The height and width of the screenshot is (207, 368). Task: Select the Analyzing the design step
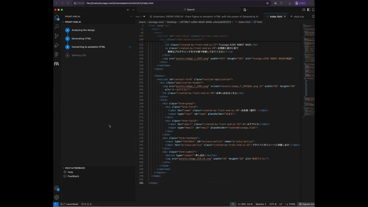[83, 30]
